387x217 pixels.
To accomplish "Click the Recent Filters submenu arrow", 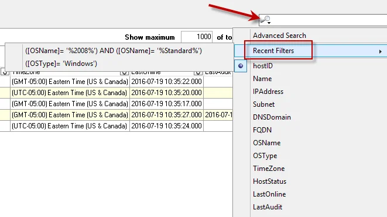I will pos(381,51).
